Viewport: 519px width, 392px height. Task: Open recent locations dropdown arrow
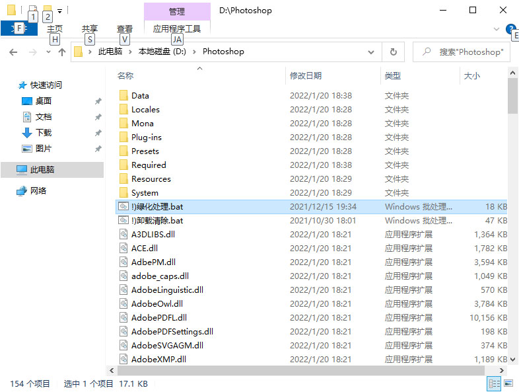tap(48, 52)
